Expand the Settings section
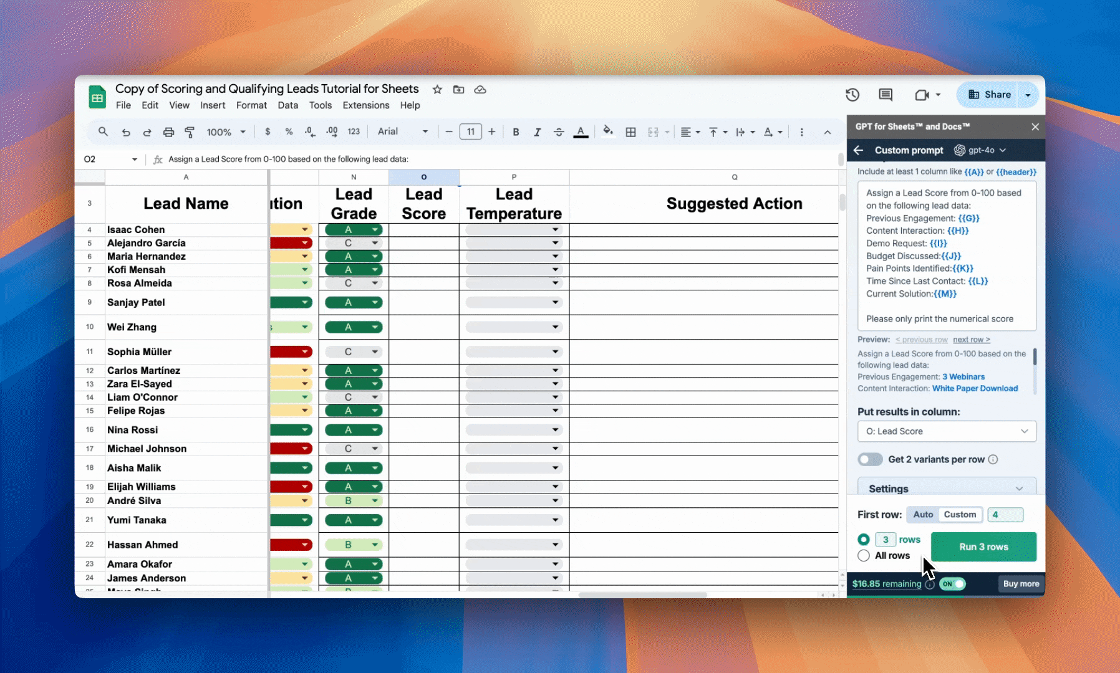The height and width of the screenshot is (673, 1120). point(947,489)
